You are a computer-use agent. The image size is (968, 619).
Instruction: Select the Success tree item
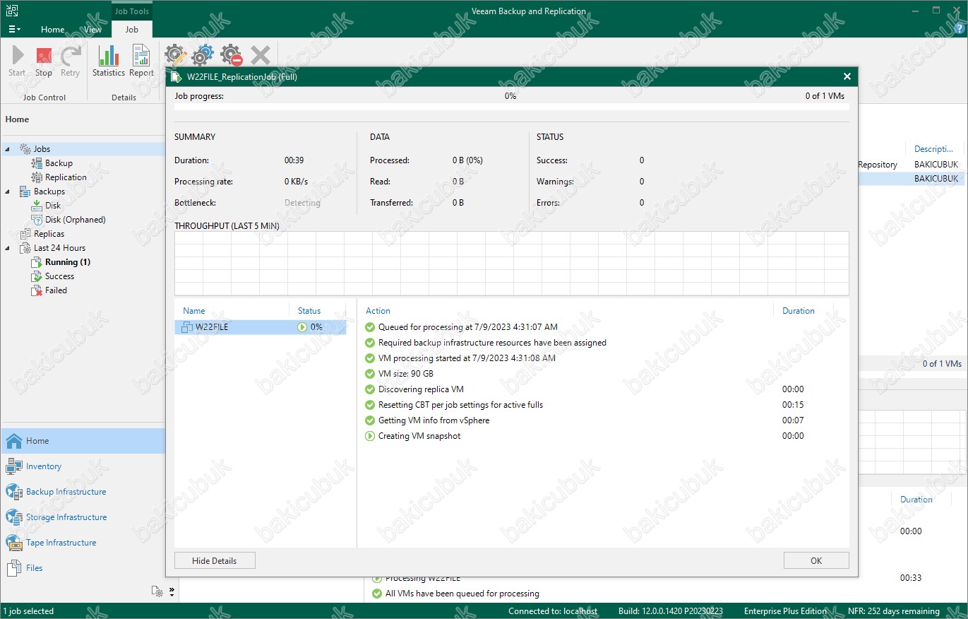coord(59,276)
